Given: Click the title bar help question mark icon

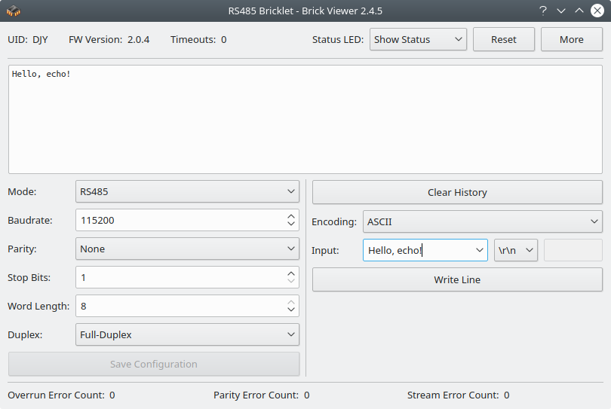Looking at the screenshot, I should (x=542, y=11).
